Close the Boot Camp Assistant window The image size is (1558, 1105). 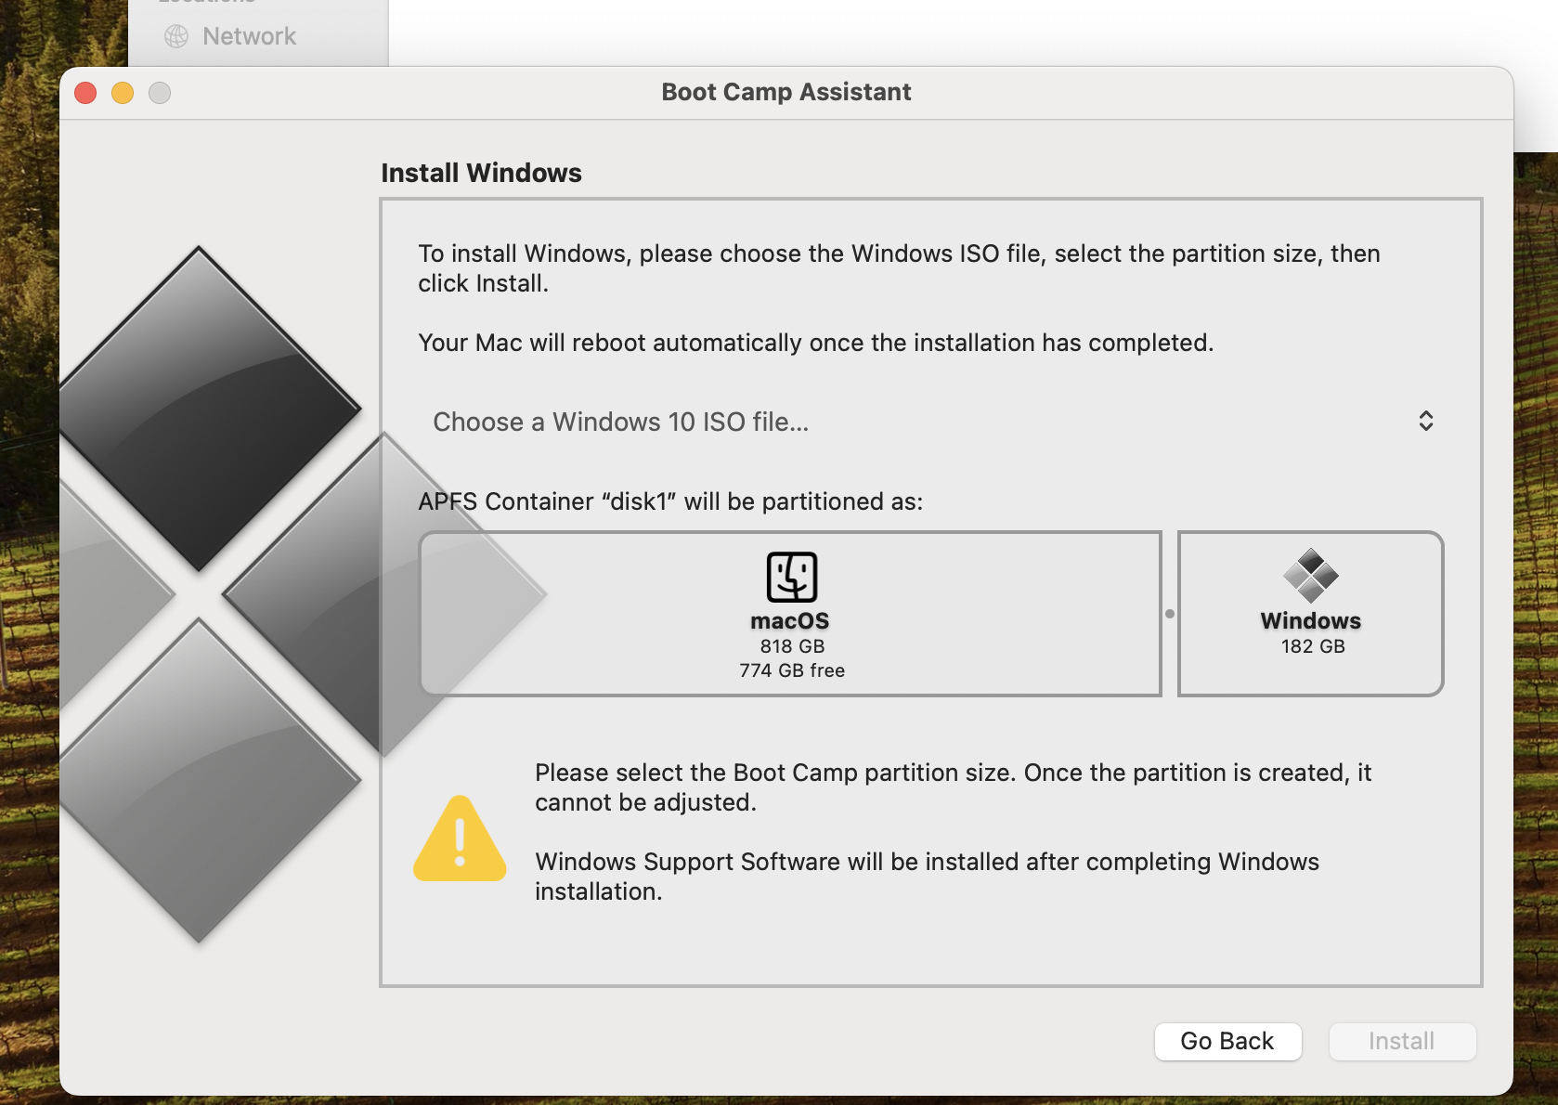coord(85,93)
